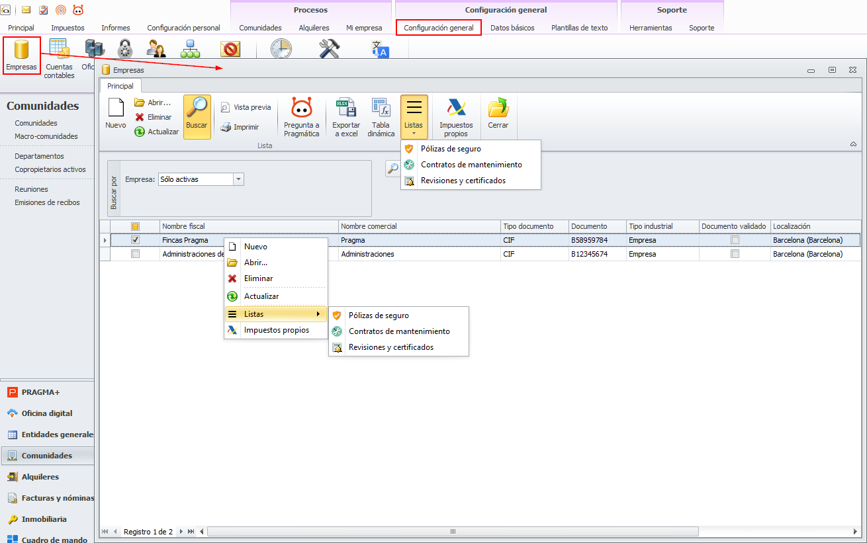The width and height of the screenshot is (867, 543).
Task: Open Macro-comunidades in the sidebar
Action: click(46, 136)
